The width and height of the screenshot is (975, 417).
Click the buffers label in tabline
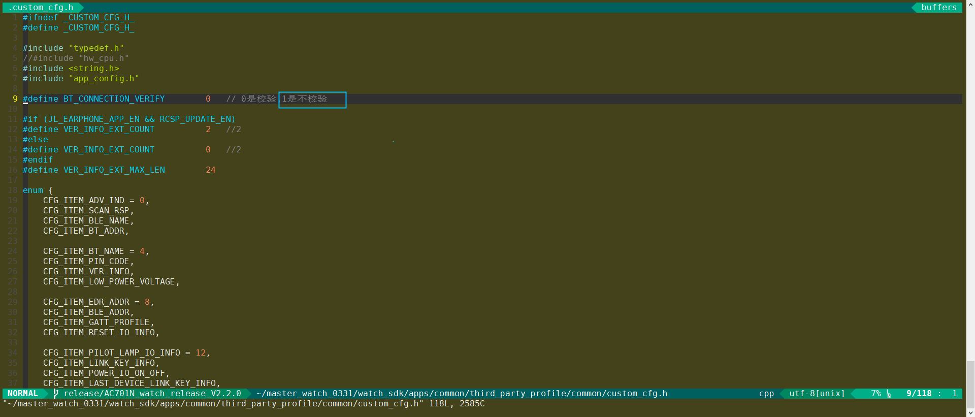(939, 8)
